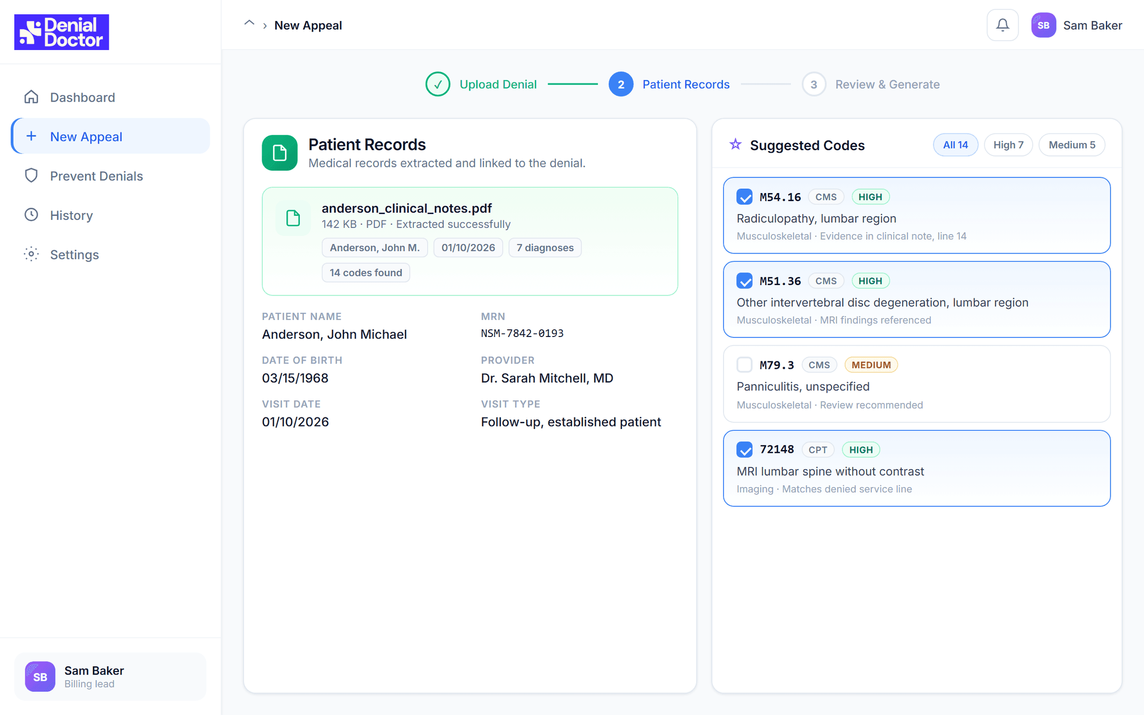Click the 7 diagnoses tag
The width and height of the screenshot is (1144, 715).
tap(545, 247)
